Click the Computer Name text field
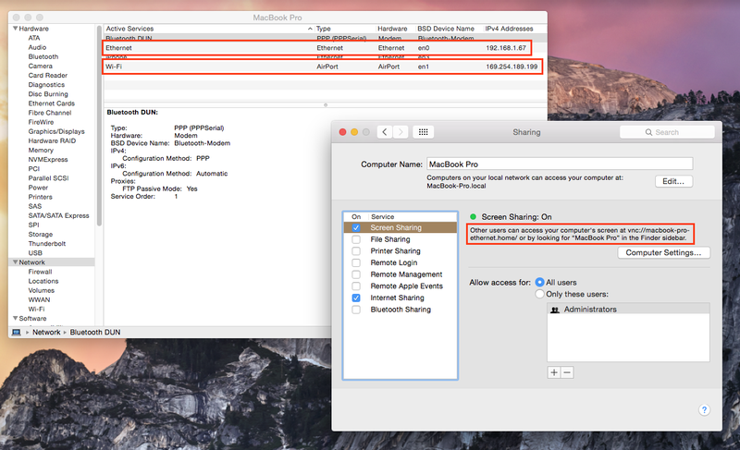Image resolution: width=740 pixels, height=450 pixels. [x=560, y=164]
